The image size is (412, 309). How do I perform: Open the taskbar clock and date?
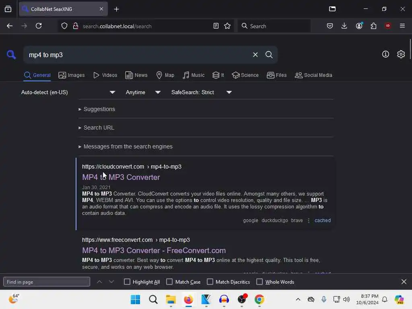coord(367,299)
